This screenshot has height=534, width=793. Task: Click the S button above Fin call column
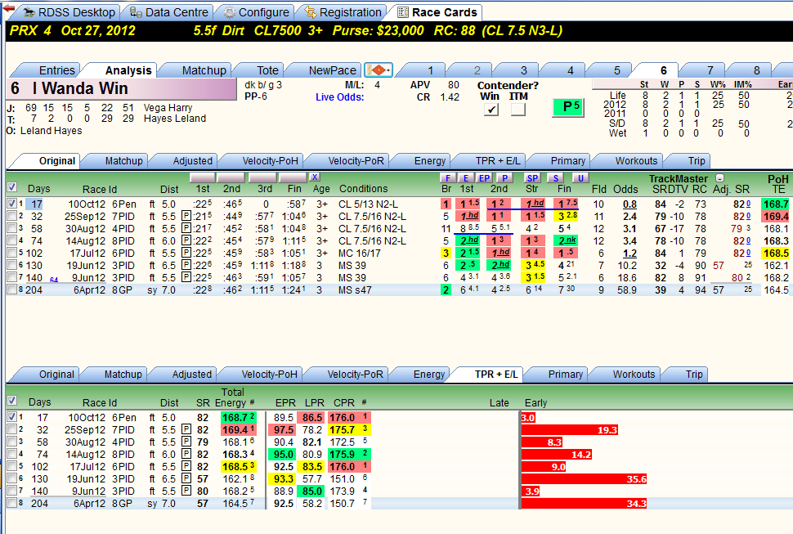[x=556, y=177]
